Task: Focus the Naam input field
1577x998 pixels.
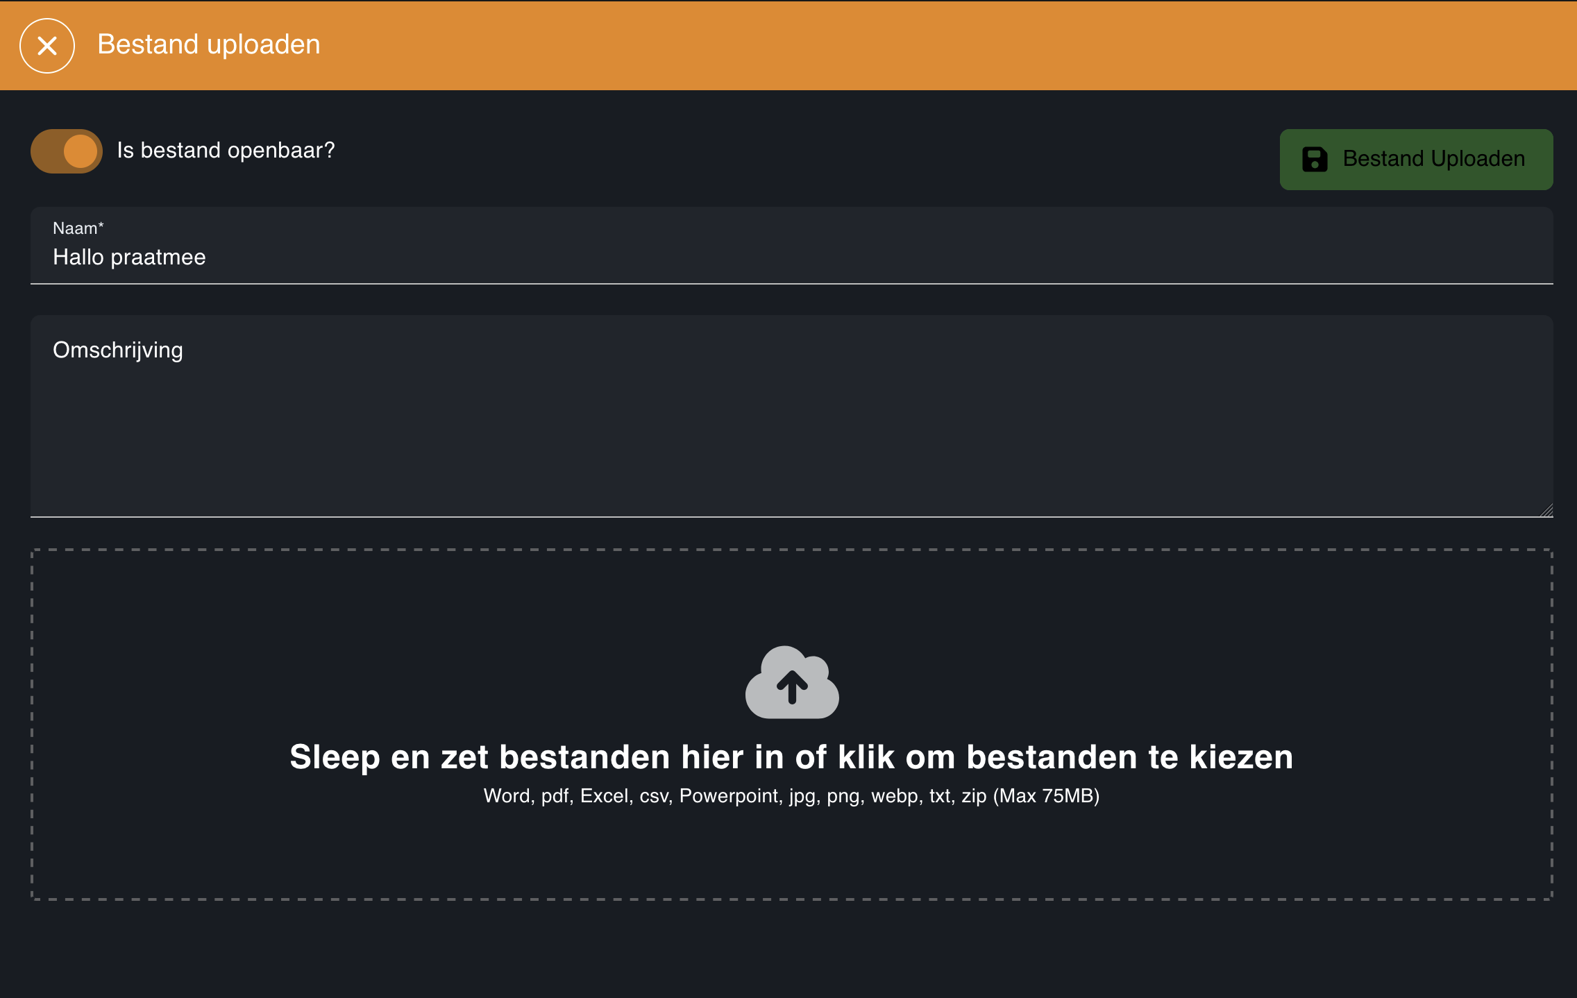Action: pos(791,257)
